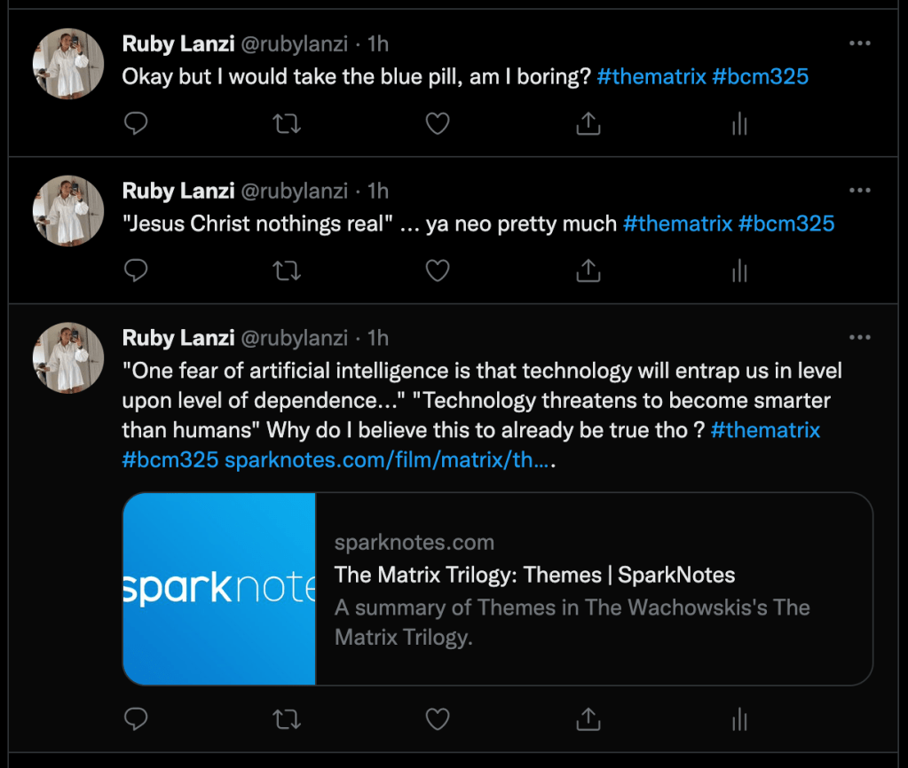Retweet the blue pill tweet
The height and width of the screenshot is (768, 908).
(286, 124)
